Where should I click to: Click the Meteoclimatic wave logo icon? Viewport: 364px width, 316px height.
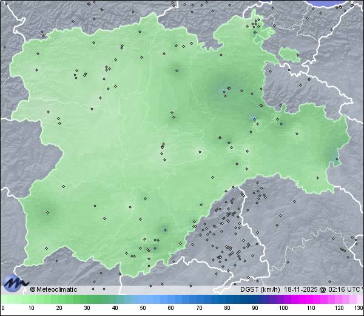(x=15, y=283)
